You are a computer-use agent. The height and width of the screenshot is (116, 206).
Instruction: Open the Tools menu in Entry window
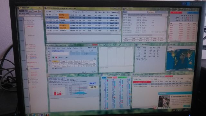[63, 48]
